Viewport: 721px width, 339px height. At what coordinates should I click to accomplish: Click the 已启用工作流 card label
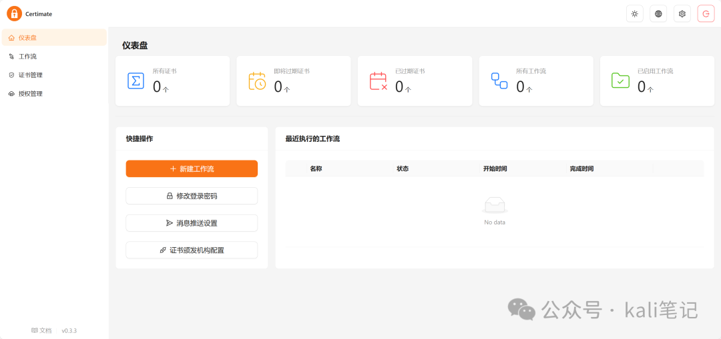click(x=656, y=71)
